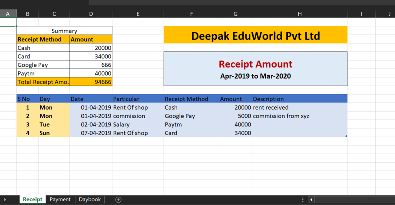Select column F header
Image resolution: width=395 pixels, height=205 pixels.
coord(191,14)
